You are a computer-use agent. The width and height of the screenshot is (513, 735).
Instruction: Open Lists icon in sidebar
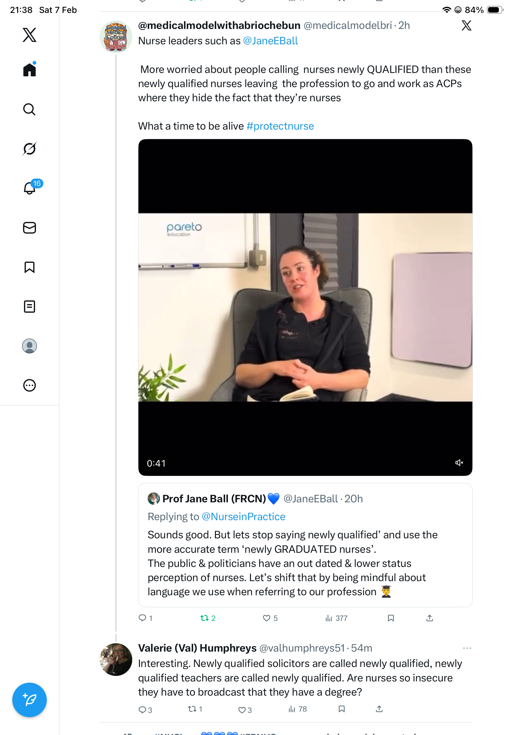(x=30, y=307)
